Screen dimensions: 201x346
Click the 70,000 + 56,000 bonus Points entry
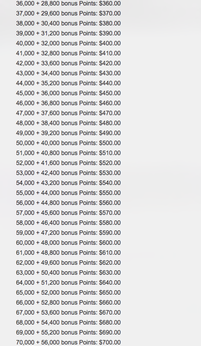point(68,343)
